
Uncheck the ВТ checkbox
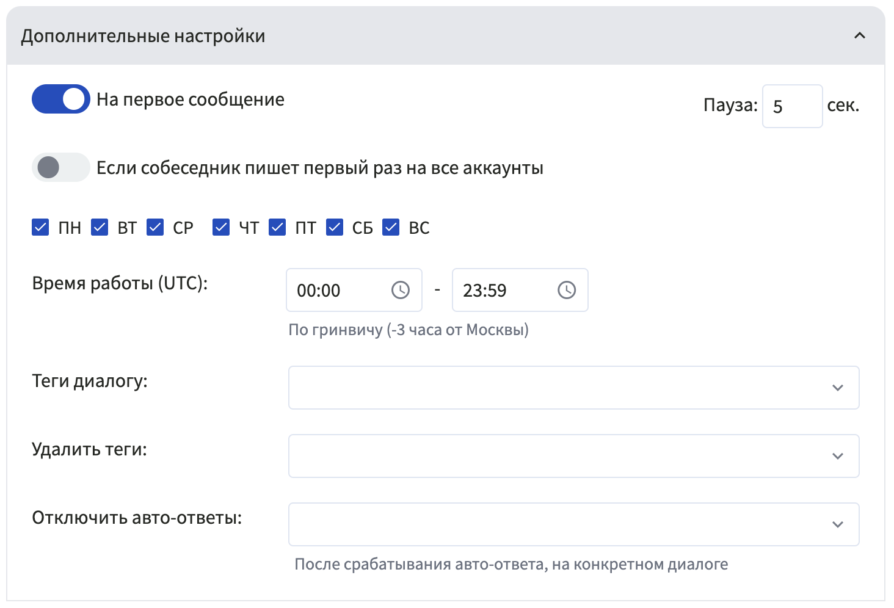tap(100, 228)
